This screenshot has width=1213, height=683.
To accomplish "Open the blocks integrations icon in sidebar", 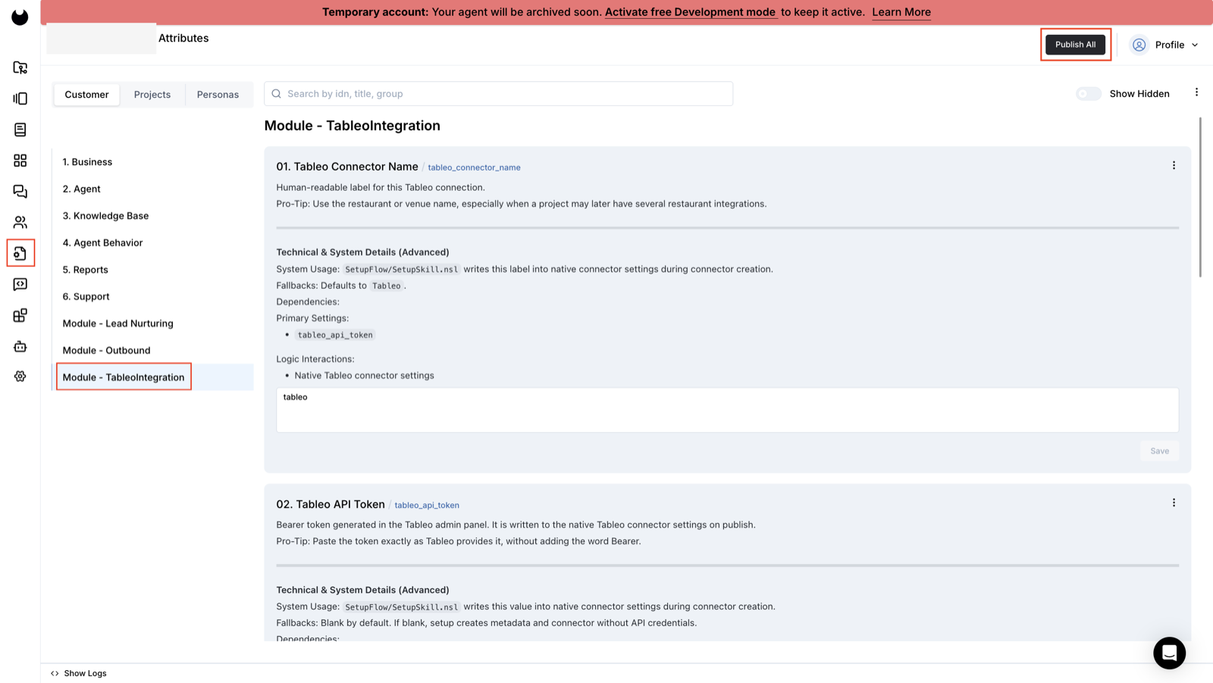I will [20, 315].
